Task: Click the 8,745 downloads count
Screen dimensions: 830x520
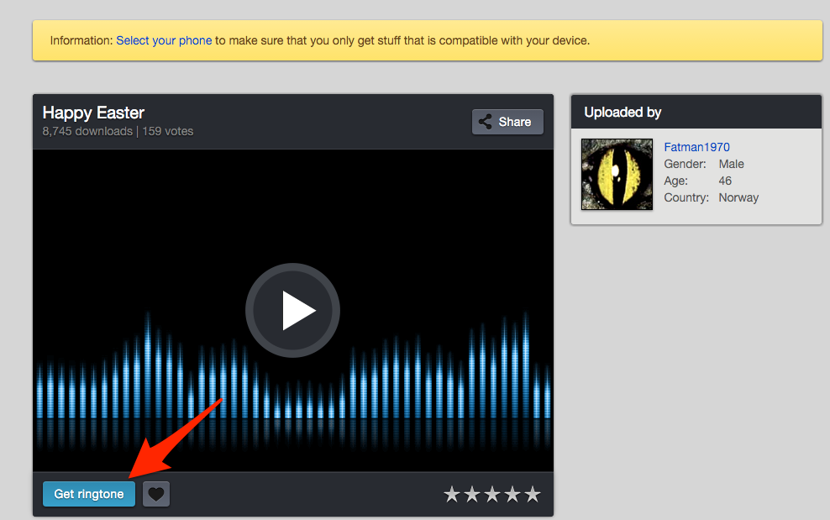Action: coord(87,131)
